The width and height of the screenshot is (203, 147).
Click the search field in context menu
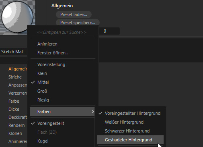coord(62,32)
